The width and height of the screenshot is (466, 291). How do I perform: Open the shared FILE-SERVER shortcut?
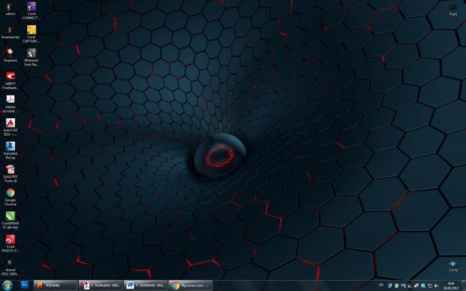point(10,267)
